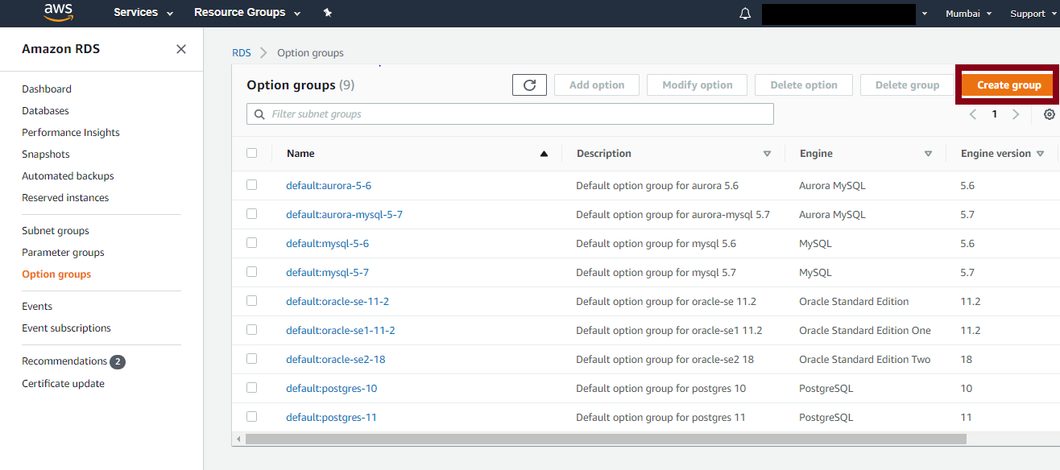Image resolution: width=1060 pixels, height=470 pixels.
Task: Open the notifications bell icon
Action: pyautogui.click(x=745, y=14)
